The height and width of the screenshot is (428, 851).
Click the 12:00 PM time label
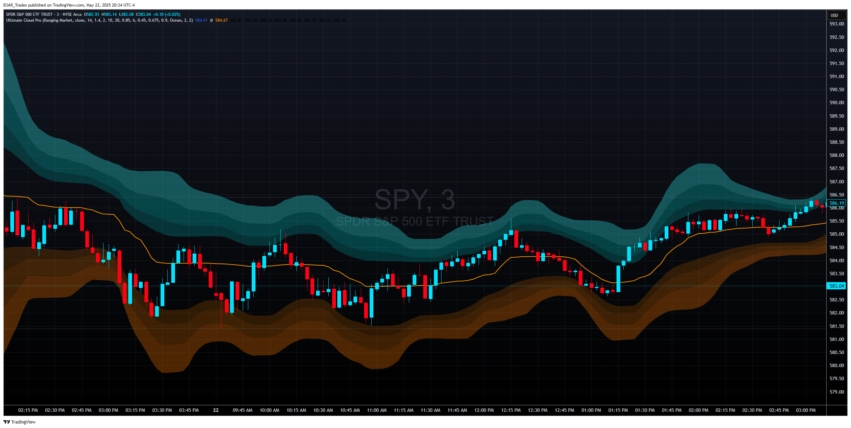[484, 410]
